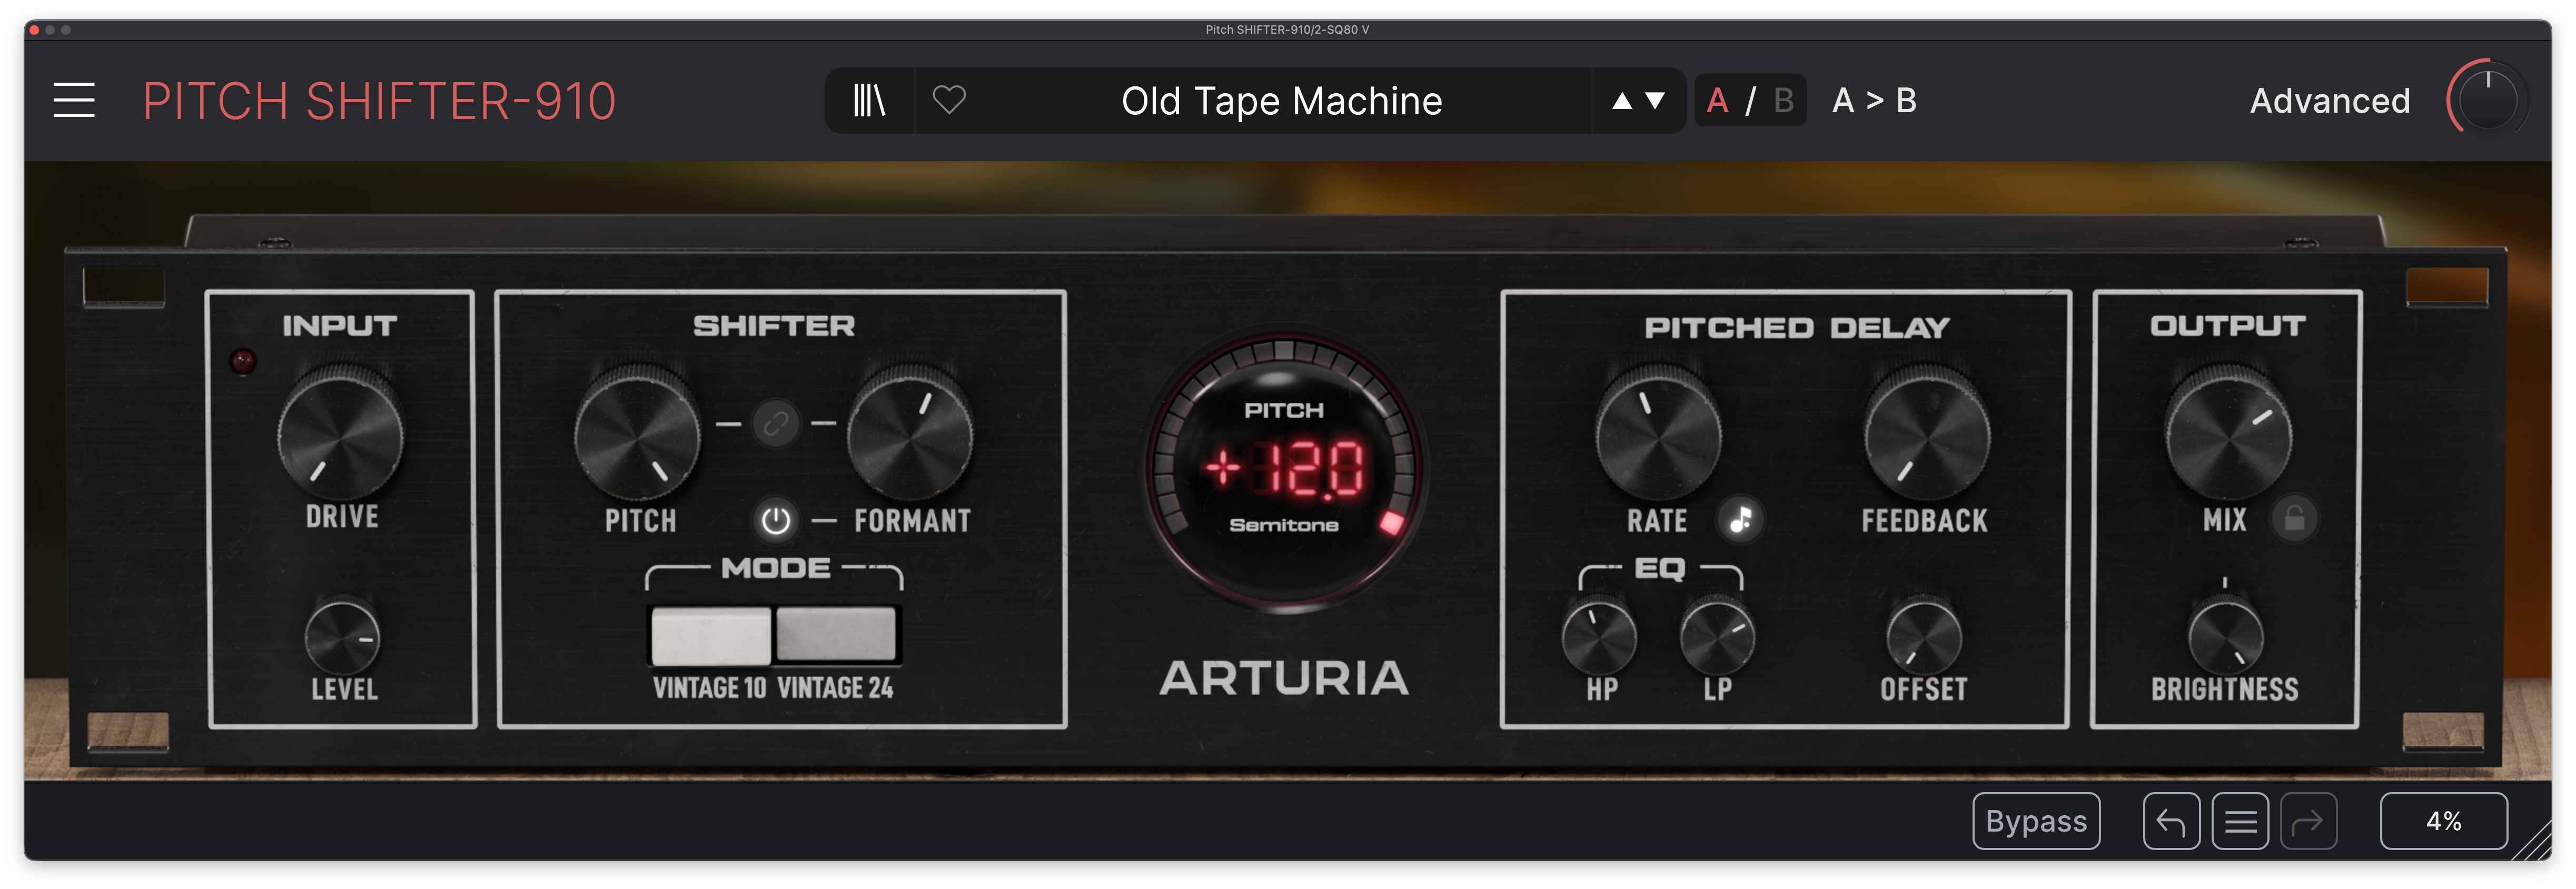Click the redo arrow icon
This screenshot has width=2576, height=889.
click(2310, 820)
